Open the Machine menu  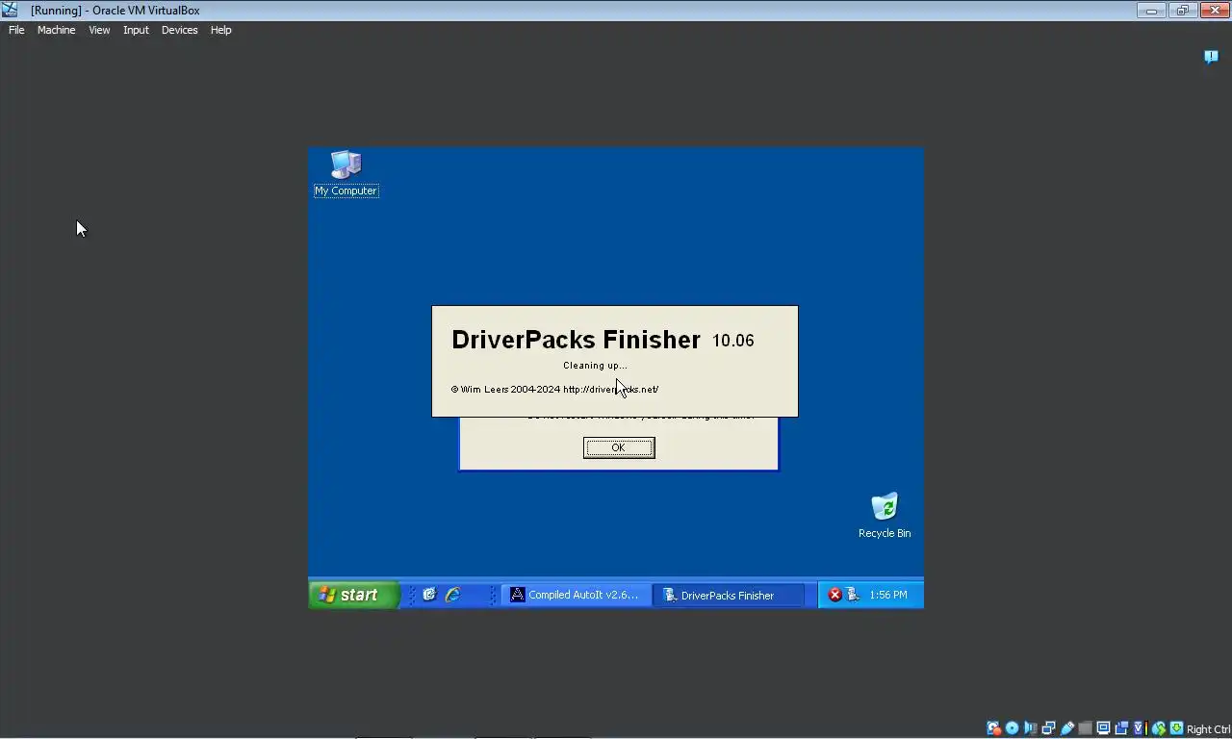click(56, 30)
